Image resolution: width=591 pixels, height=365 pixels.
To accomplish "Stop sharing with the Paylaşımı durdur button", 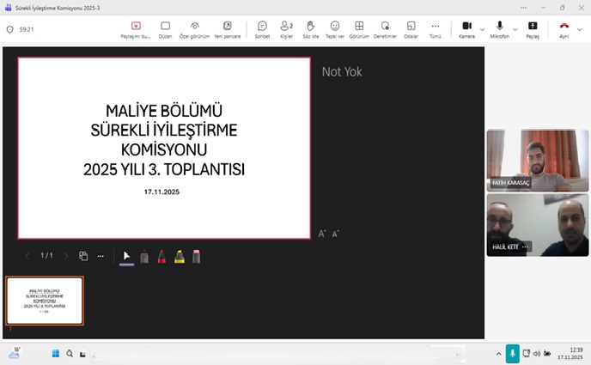I will click(136, 28).
